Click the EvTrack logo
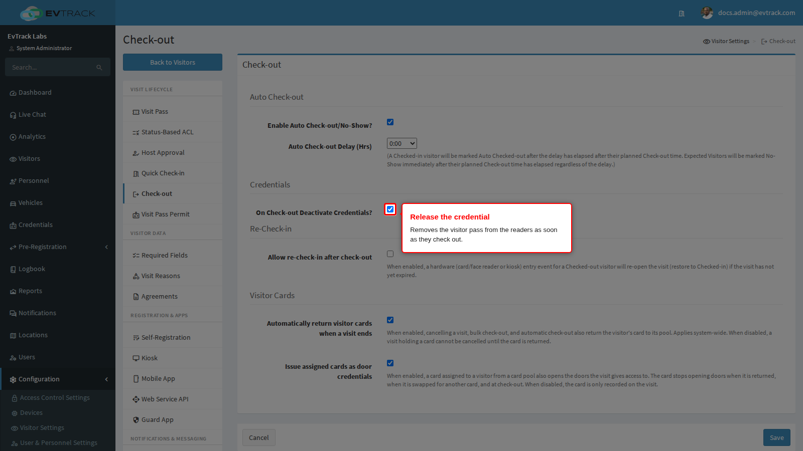The height and width of the screenshot is (451, 803). [57, 13]
